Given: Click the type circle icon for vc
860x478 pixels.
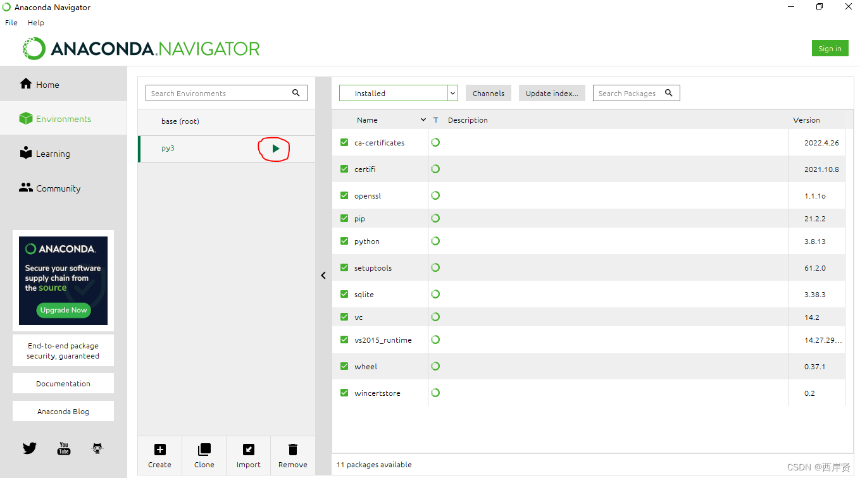Looking at the screenshot, I should click(435, 317).
